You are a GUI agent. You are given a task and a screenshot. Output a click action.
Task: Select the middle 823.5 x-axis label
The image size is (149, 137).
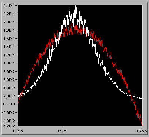coord(62,131)
